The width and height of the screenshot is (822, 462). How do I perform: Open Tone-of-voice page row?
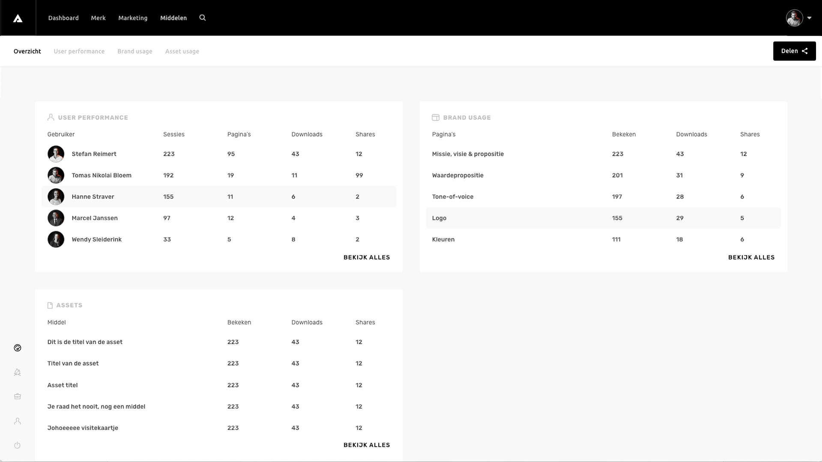[x=603, y=197]
